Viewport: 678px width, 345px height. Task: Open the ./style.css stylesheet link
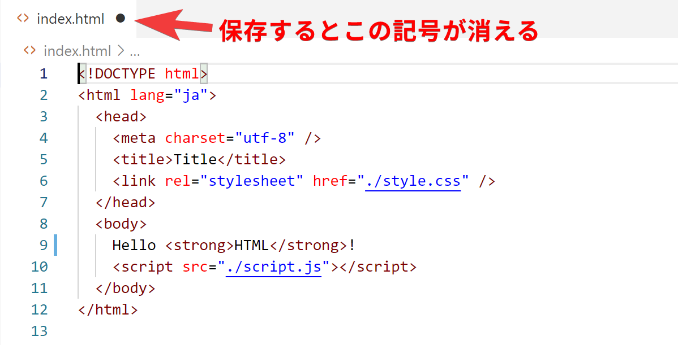click(x=413, y=181)
